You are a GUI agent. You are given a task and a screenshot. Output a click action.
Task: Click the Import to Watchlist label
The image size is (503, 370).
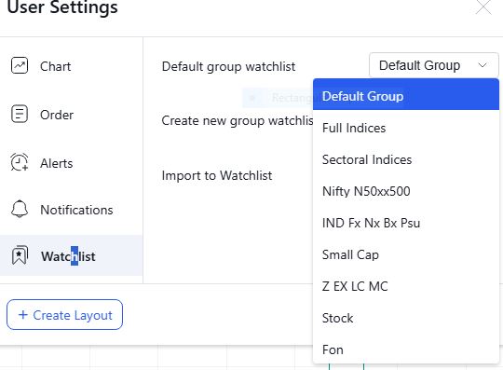[x=217, y=175]
